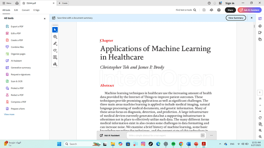Dismiss the document summary banner
Screen dimensions: 264x148
[x=252, y=18]
